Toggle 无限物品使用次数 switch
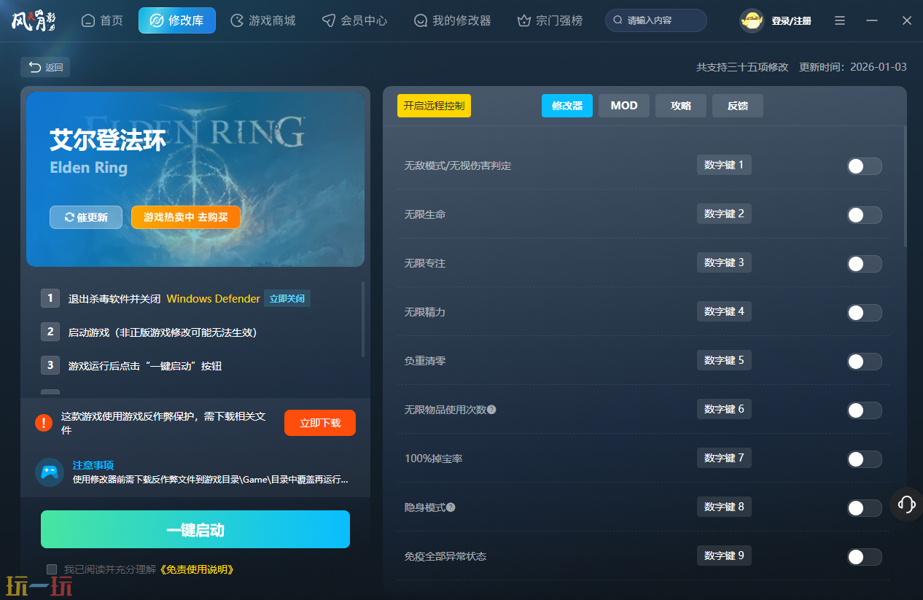Viewport: 923px width, 600px height. (864, 410)
